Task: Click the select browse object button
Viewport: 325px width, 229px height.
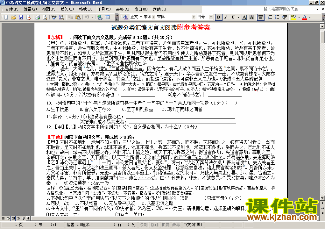Action: tap(322, 208)
